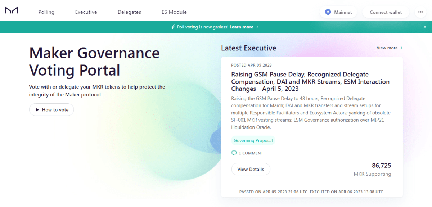Go to the Delegates page

point(129,12)
